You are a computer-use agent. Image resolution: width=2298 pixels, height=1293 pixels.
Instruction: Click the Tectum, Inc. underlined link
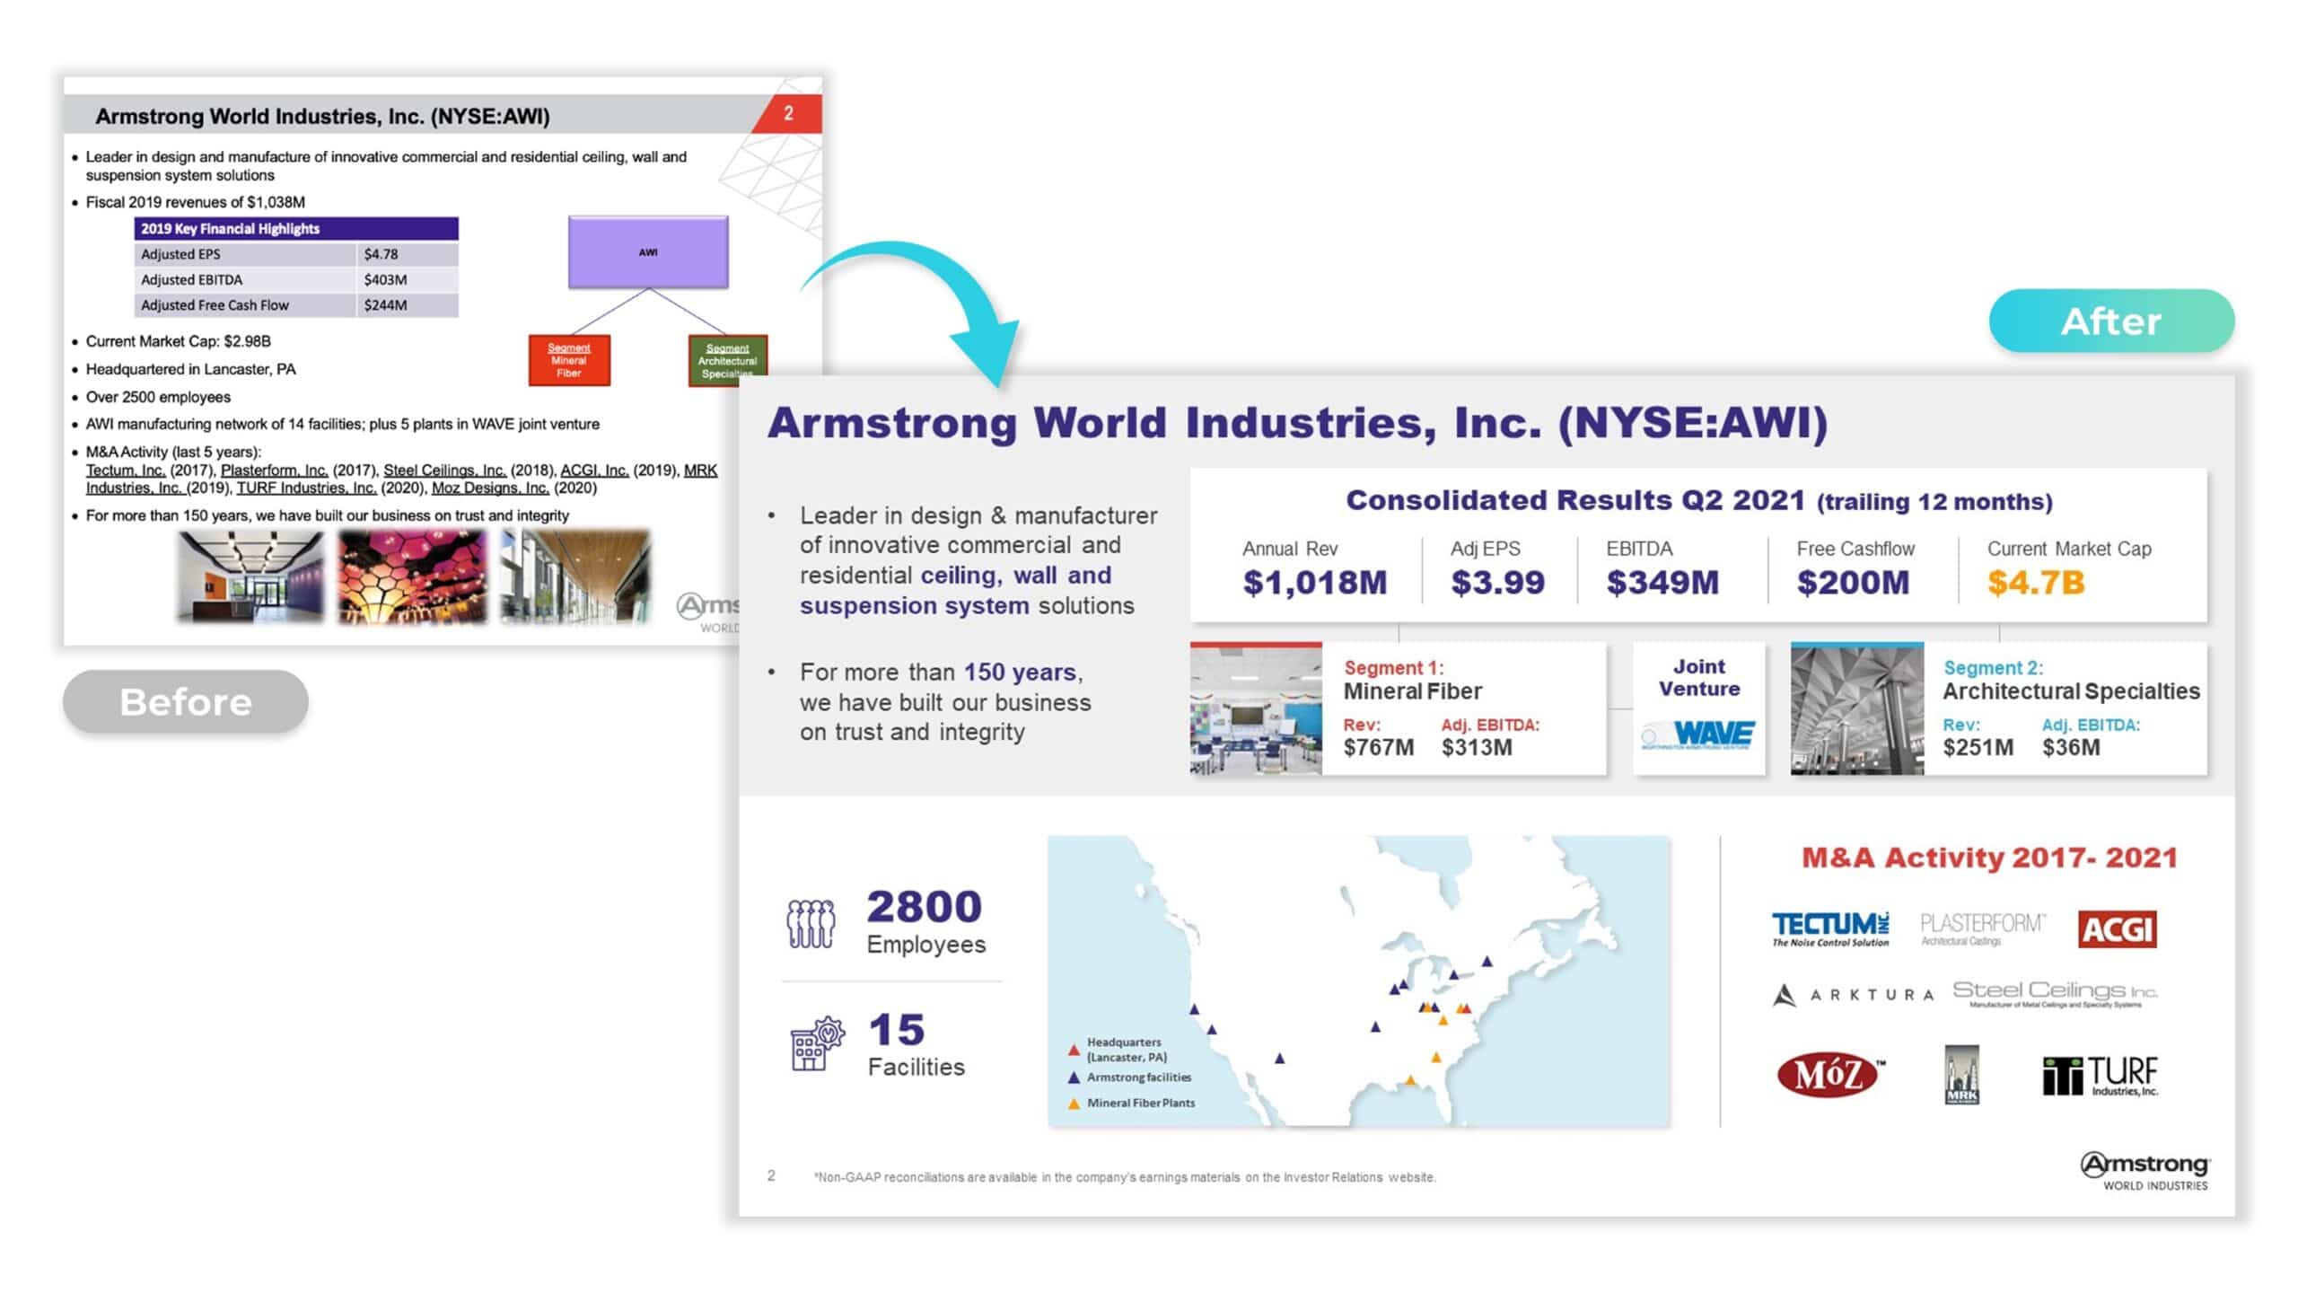coord(126,471)
